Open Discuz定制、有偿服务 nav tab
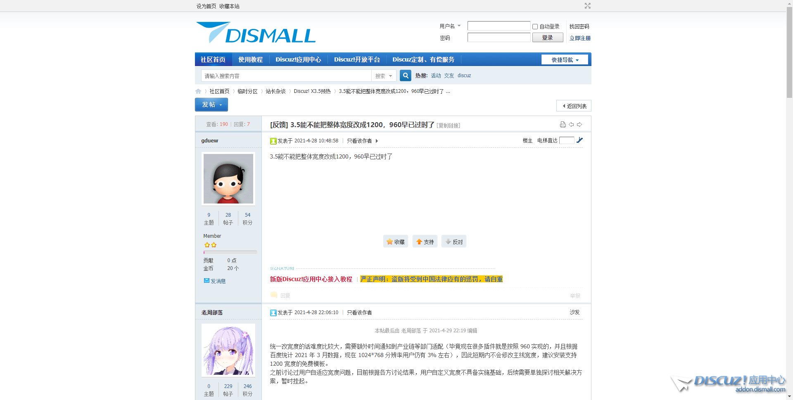 pos(423,59)
